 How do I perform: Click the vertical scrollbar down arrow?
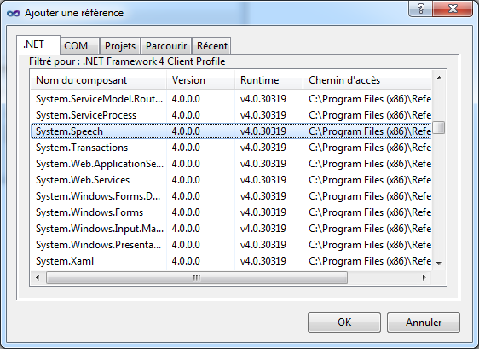[x=439, y=263]
